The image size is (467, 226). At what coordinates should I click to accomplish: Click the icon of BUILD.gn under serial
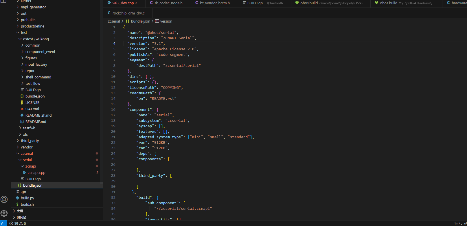(22, 179)
